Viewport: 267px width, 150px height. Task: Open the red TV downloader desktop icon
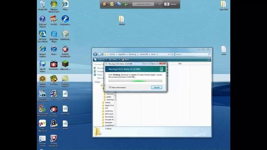coord(54,65)
